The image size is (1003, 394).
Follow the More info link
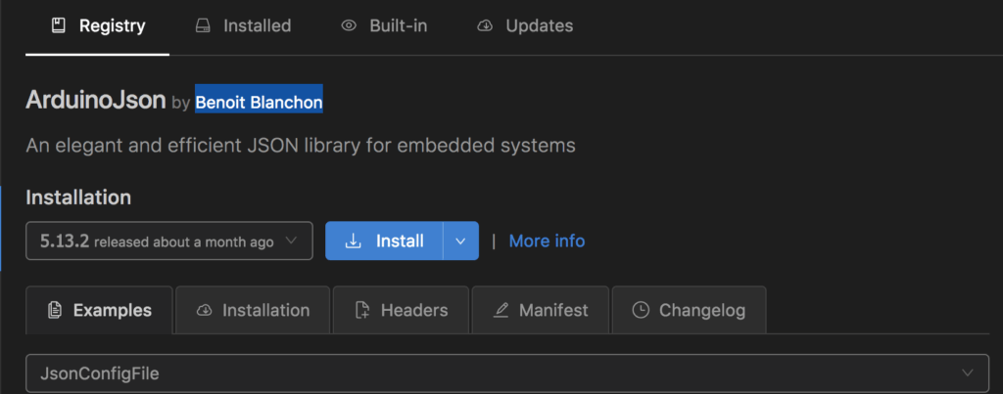coord(547,241)
